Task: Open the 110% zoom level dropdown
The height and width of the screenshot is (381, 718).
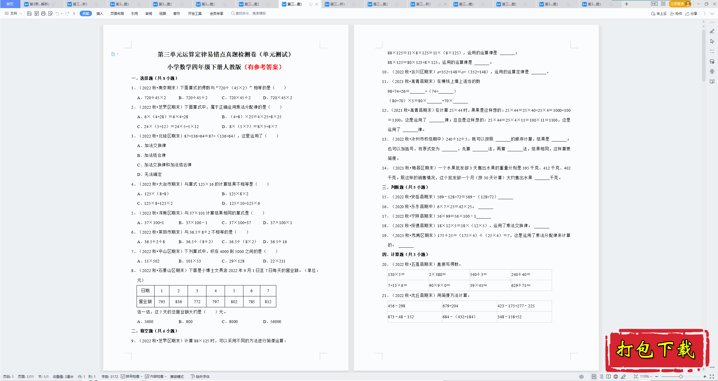Action: click(x=646, y=377)
